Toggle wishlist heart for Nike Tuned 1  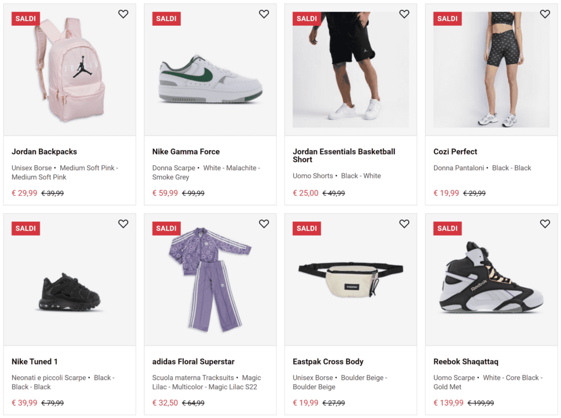click(123, 224)
